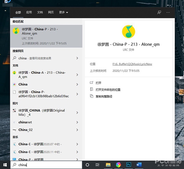Select music China-E - 徐梦圆2020.07 中的
The width and height of the screenshot is (184, 169).
[46, 144]
